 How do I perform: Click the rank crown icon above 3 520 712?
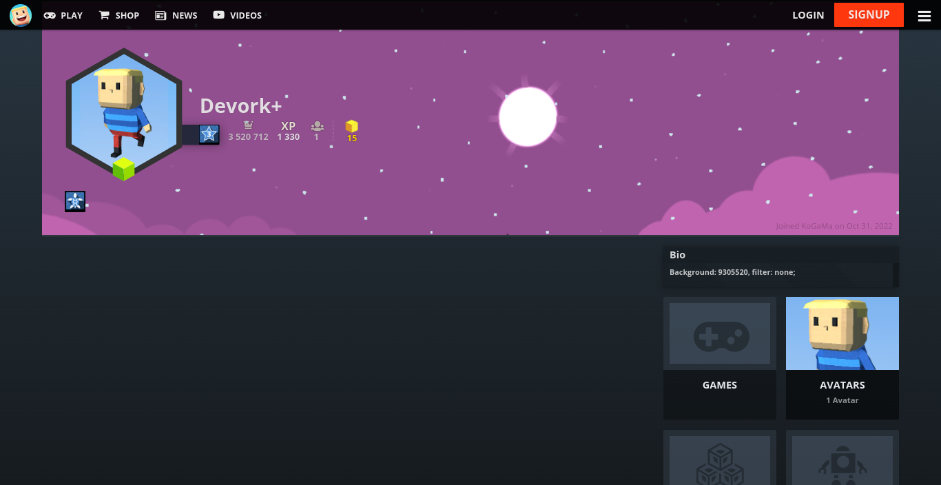tap(249, 125)
